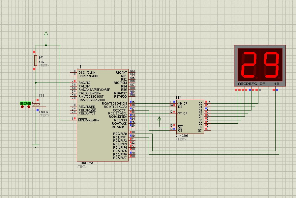Click the RD1/PSP1 pin name
Viewport: 296px width, 198px height.
pyautogui.click(x=120, y=137)
